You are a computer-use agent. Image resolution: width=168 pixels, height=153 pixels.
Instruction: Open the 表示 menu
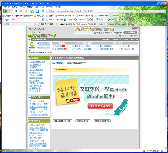(x=22, y=7)
